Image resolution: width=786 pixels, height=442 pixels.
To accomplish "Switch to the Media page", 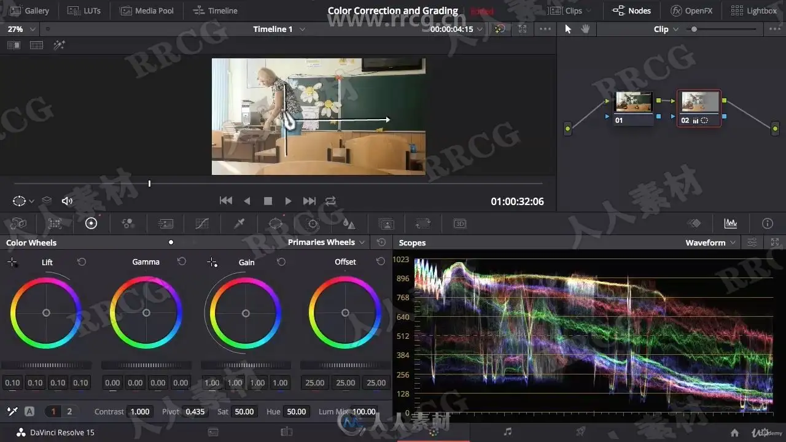I will coord(213,432).
